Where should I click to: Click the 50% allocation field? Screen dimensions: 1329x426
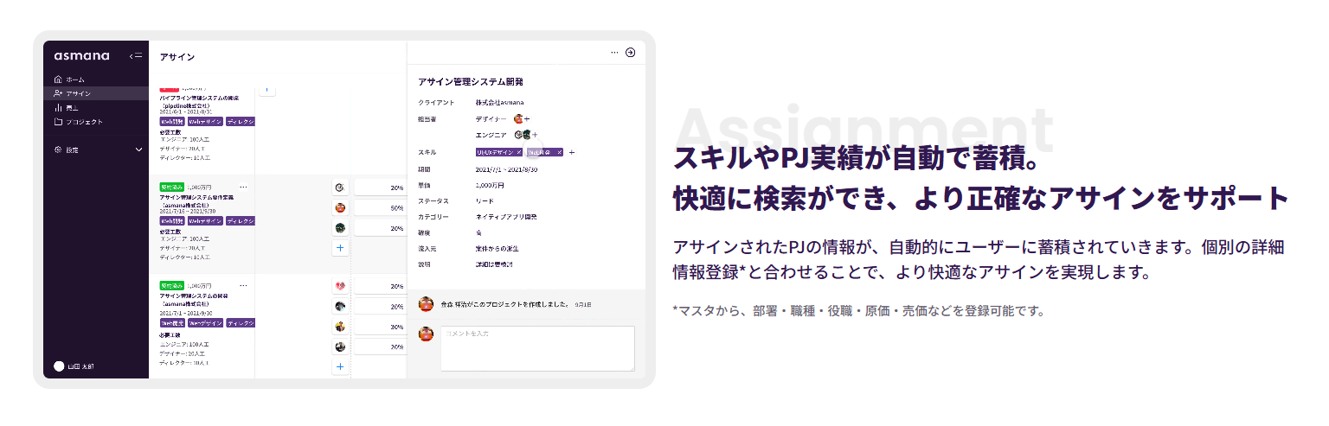tap(380, 208)
